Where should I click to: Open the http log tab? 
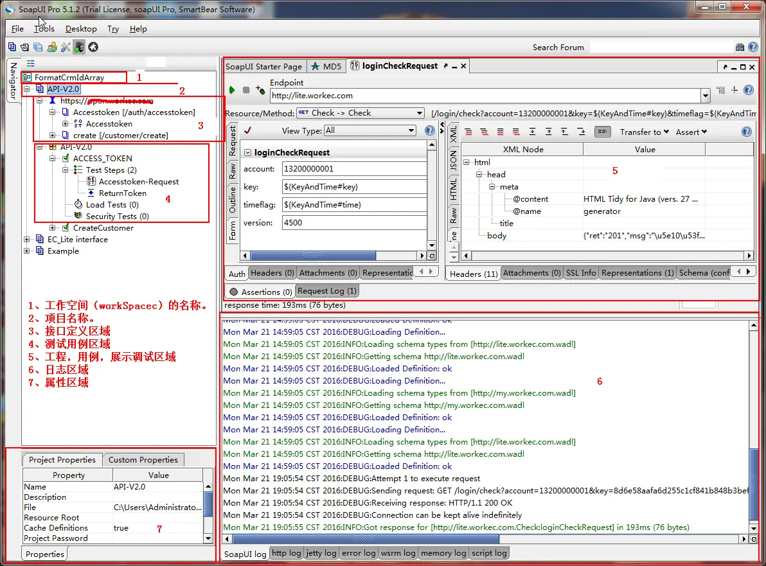point(286,553)
